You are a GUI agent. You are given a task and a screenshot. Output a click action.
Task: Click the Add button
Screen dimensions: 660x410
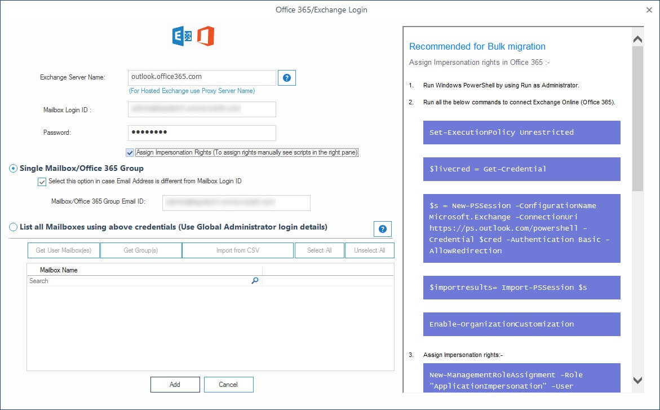pos(175,384)
